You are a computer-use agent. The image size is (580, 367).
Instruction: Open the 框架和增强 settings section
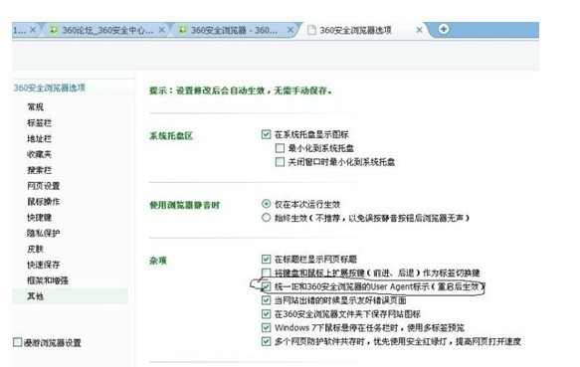point(48,280)
